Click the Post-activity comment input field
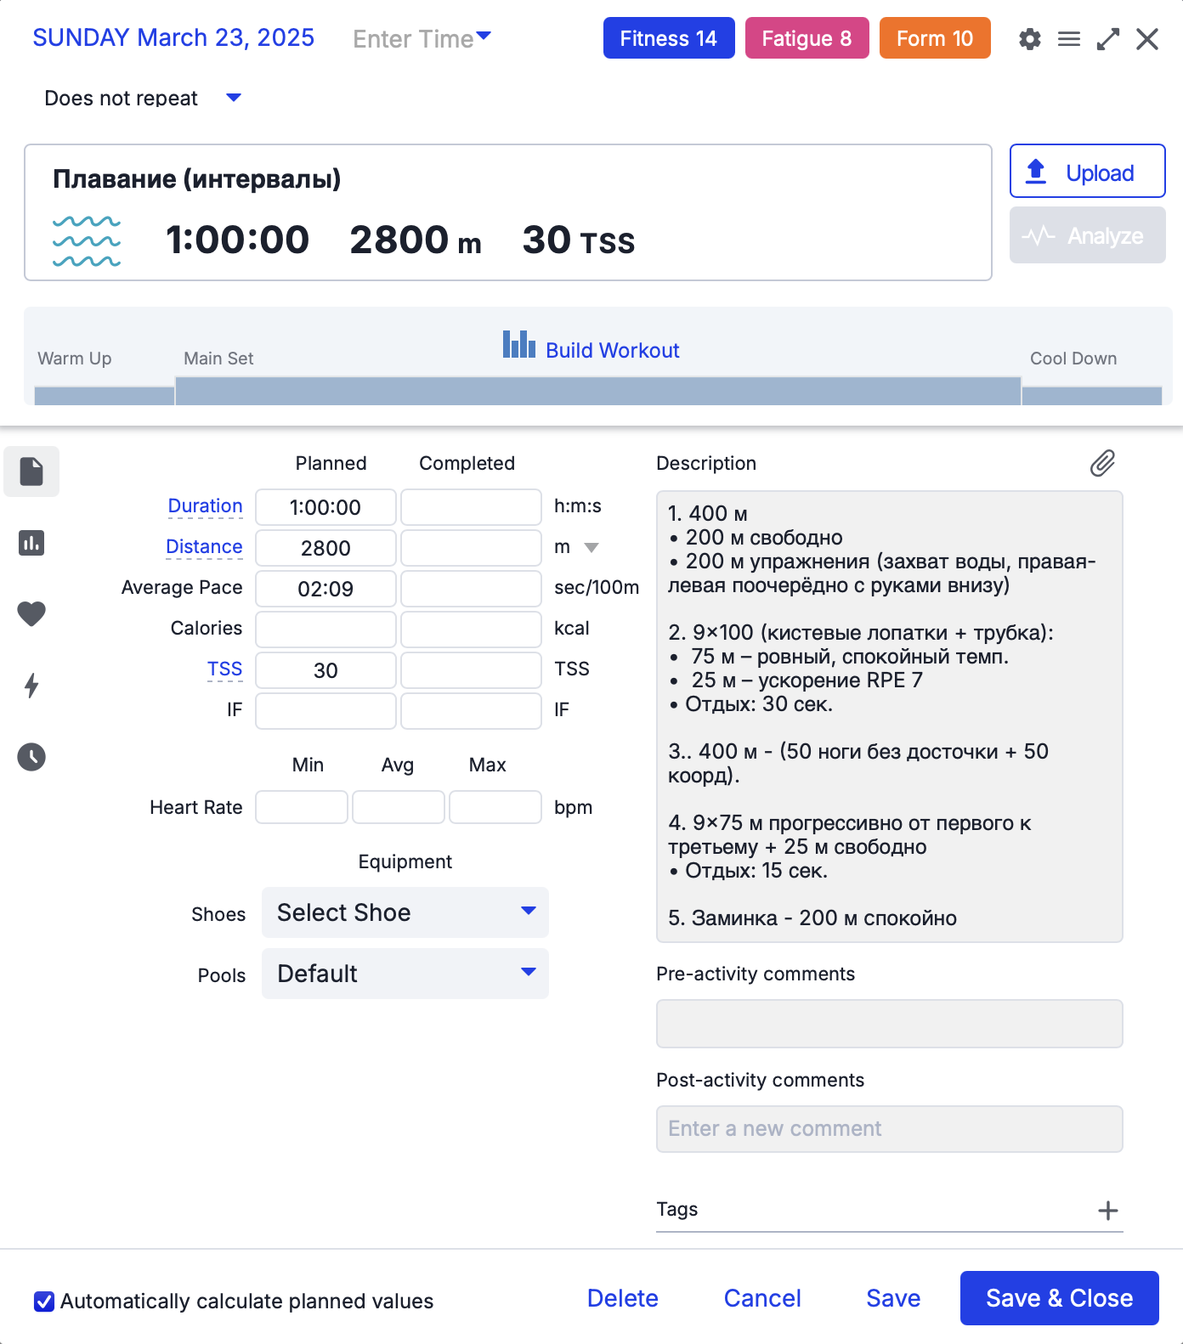Screen dimensions: 1183x1344 [889, 1128]
